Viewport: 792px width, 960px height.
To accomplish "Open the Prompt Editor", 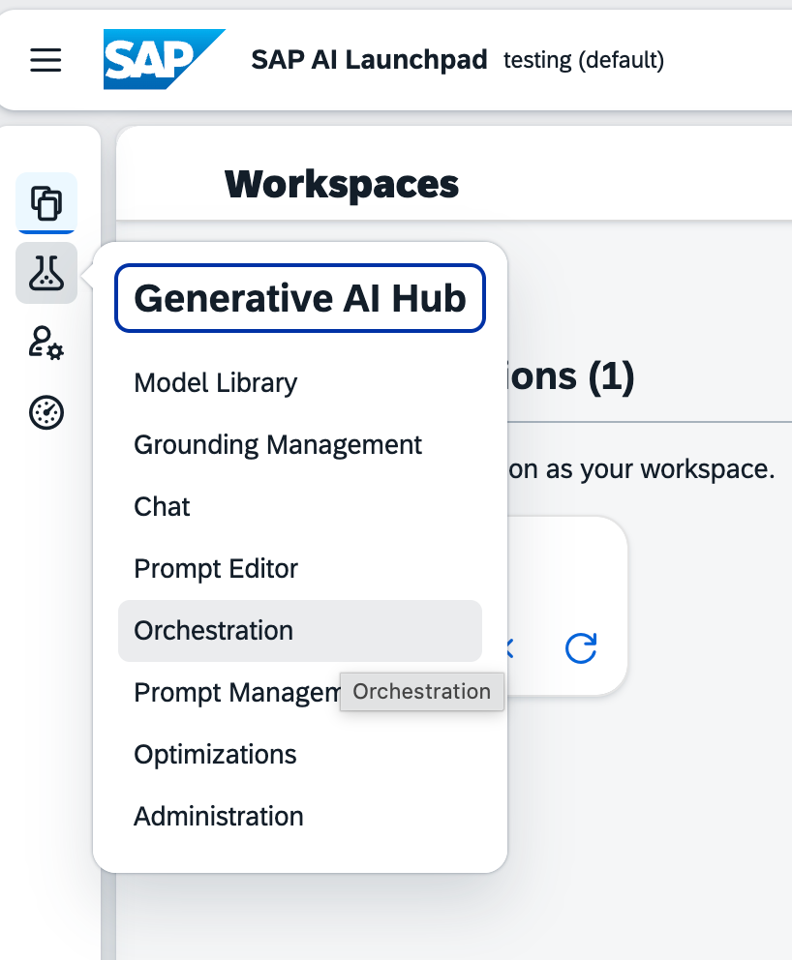I will [300, 569].
